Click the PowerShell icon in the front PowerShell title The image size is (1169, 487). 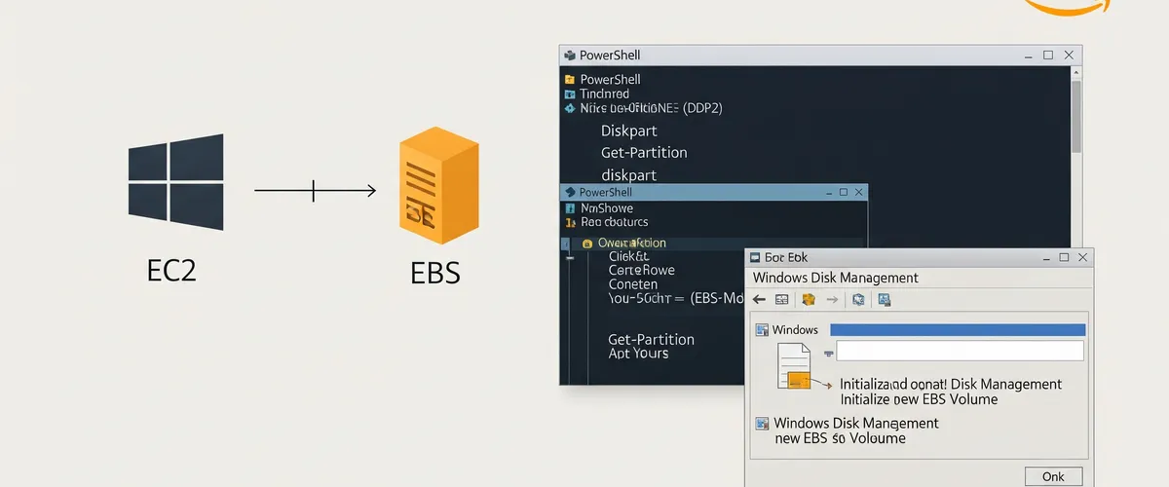(x=569, y=192)
